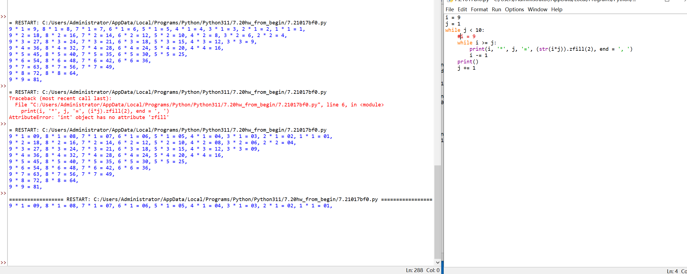Click the 'i -= 1' code line
687x274 pixels.
coord(479,55)
